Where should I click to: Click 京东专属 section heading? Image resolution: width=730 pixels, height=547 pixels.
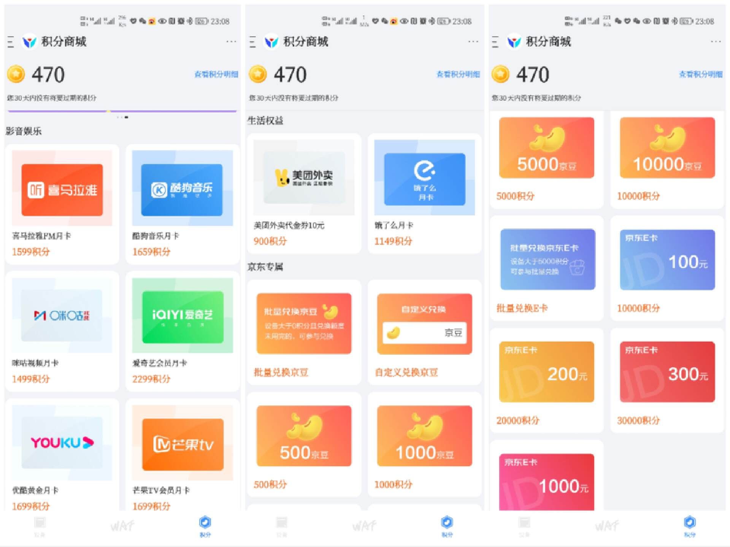(x=265, y=267)
